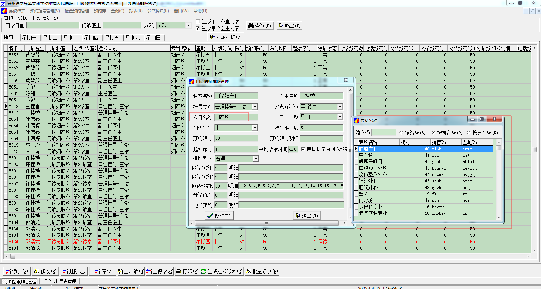Click the 胸卡号 column header in main grid
Screen dimensions: 541x289
[16, 48]
